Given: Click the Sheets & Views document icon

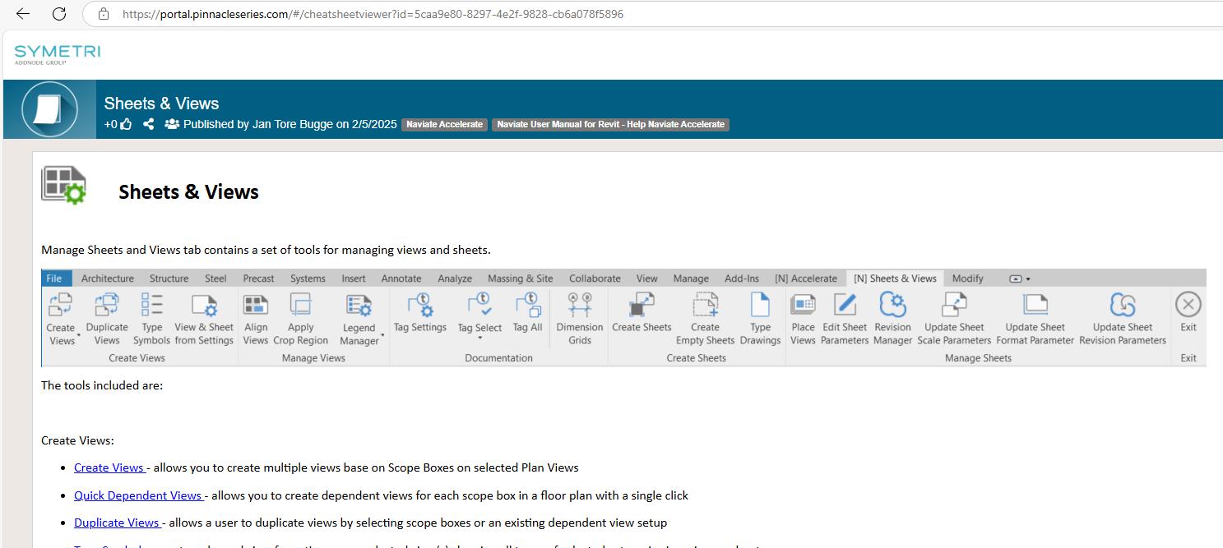Looking at the screenshot, I should click(49, 109).
